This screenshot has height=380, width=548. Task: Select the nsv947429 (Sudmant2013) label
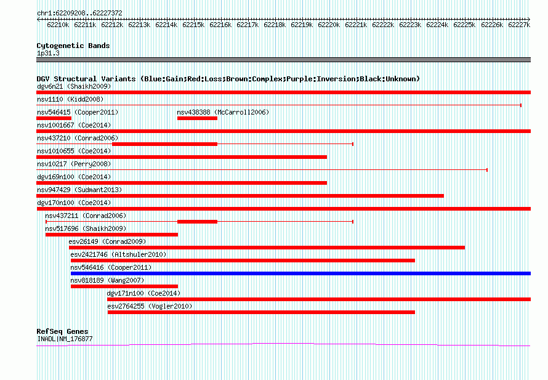click(x=79, y=190)
